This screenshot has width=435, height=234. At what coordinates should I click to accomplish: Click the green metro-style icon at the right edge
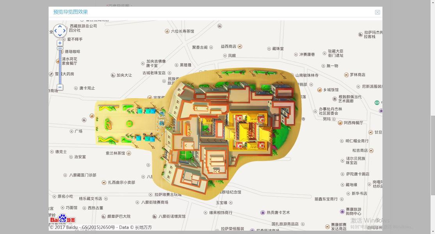377,103
